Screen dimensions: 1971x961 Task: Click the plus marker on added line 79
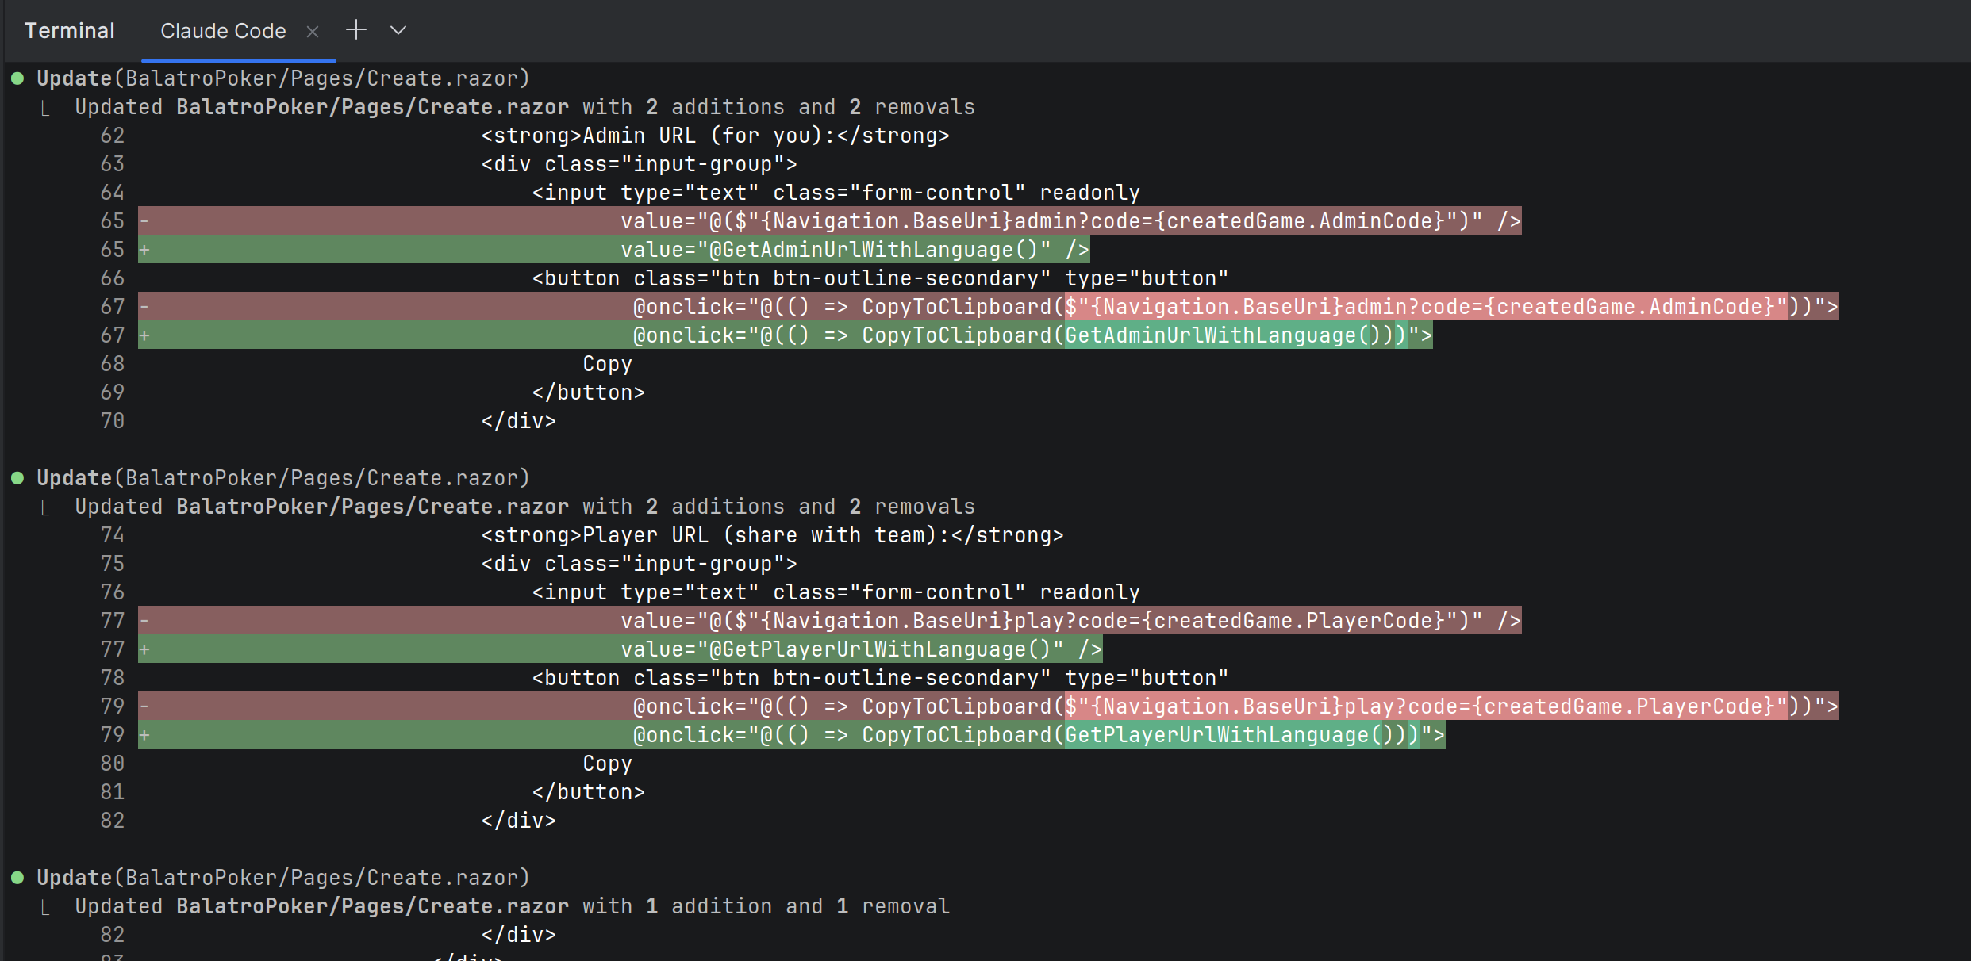tap(144, 735)
